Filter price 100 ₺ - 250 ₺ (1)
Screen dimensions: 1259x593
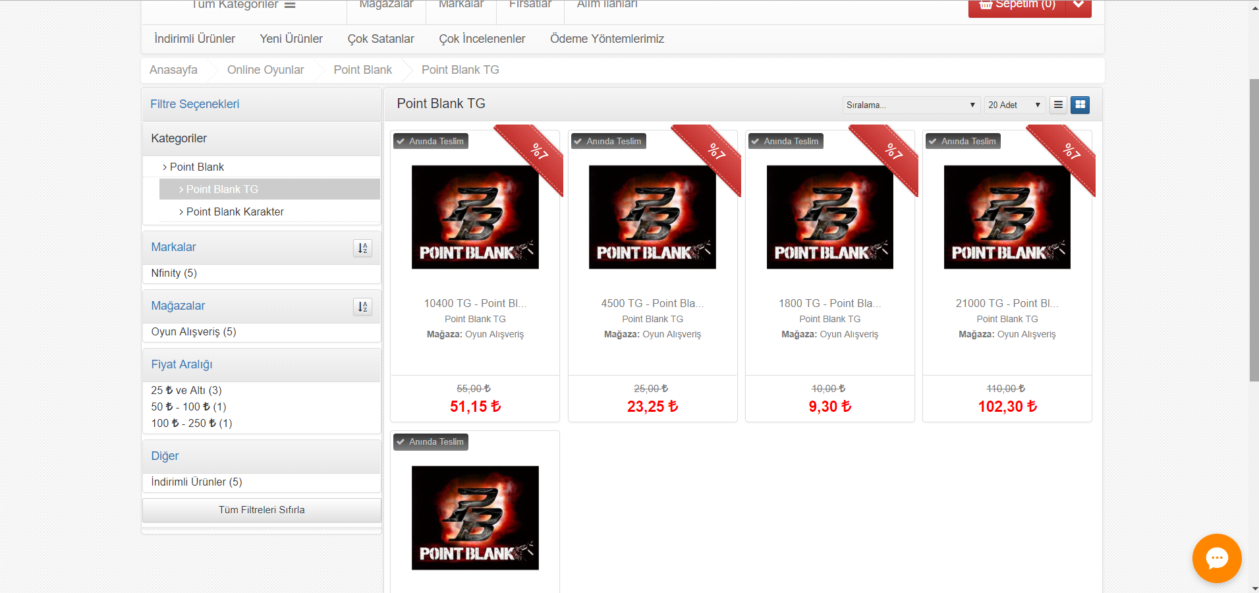tap(192, 423)
